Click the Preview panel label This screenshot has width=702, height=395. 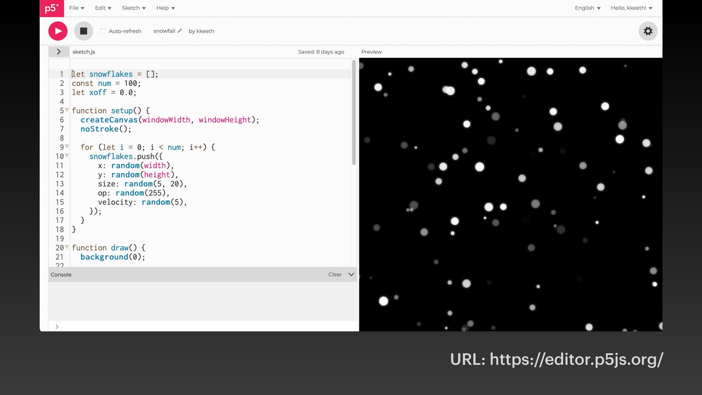click(371, 52)
